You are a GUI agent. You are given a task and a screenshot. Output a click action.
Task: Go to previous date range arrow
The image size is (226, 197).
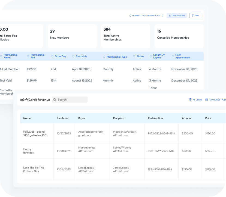[x=130, y=16]
